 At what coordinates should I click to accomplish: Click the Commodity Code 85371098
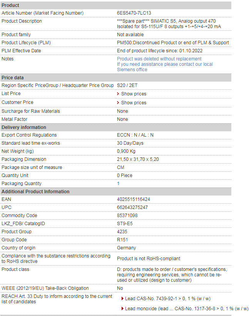pos(127,216)
